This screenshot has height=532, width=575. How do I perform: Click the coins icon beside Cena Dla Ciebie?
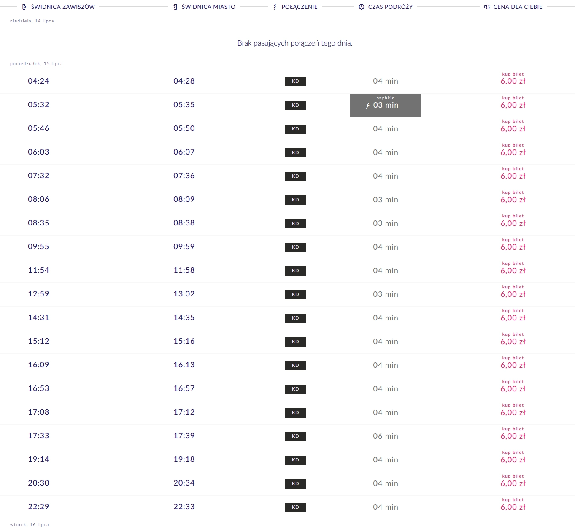[487, 7]
